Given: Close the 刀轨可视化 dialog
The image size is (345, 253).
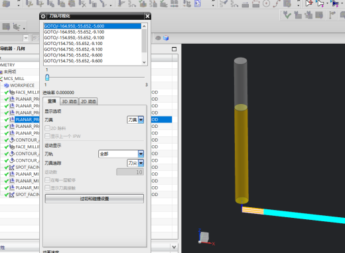Looking at the screenshot, I should (x=147, y=16).
